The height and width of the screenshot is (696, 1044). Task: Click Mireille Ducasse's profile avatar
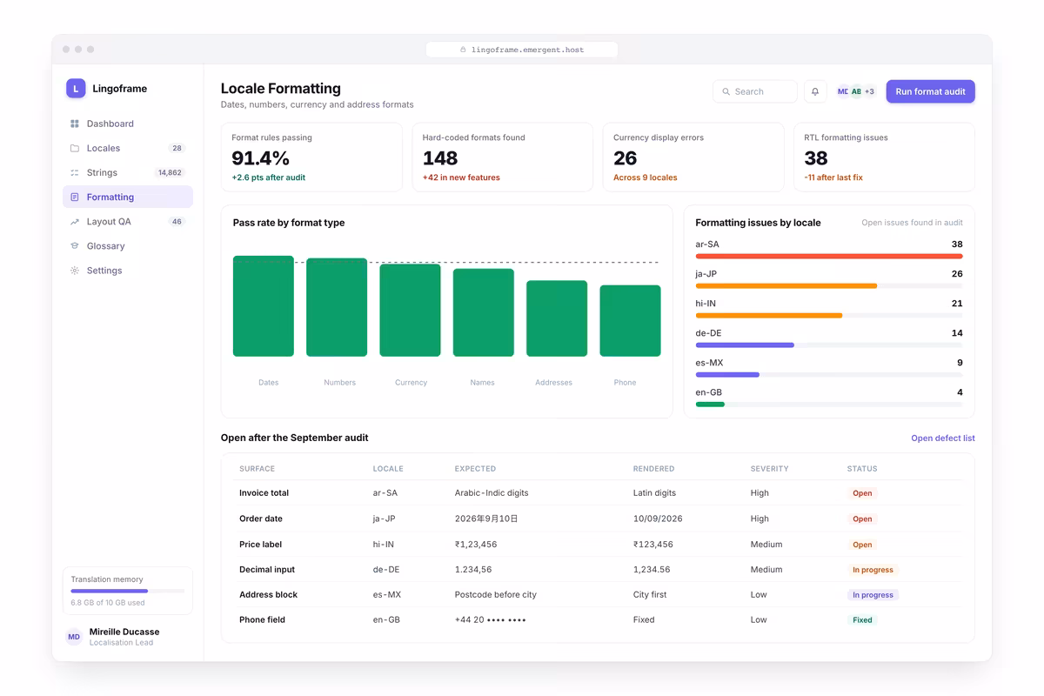[x=74, y=637]
